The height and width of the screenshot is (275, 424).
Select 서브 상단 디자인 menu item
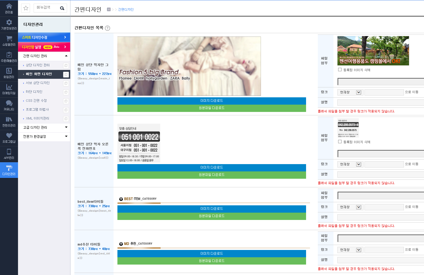click(x=38, y=83)
